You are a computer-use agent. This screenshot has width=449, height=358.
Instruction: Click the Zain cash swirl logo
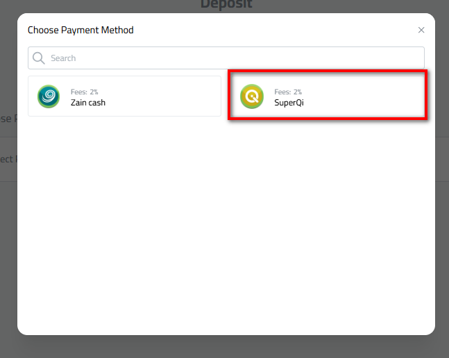tap(49, 96)
